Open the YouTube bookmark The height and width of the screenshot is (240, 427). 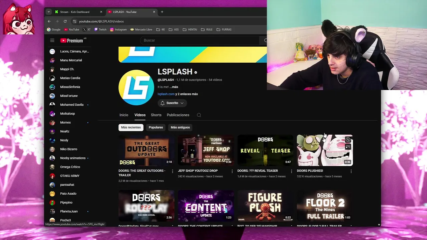point(71,29)
